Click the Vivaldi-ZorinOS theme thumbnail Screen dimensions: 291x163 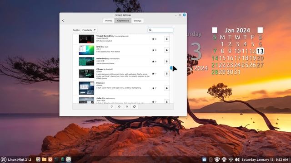(x=86, y=39)
